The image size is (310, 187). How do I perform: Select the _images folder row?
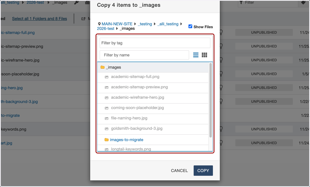pyautogui.click(x=153, y=67)
